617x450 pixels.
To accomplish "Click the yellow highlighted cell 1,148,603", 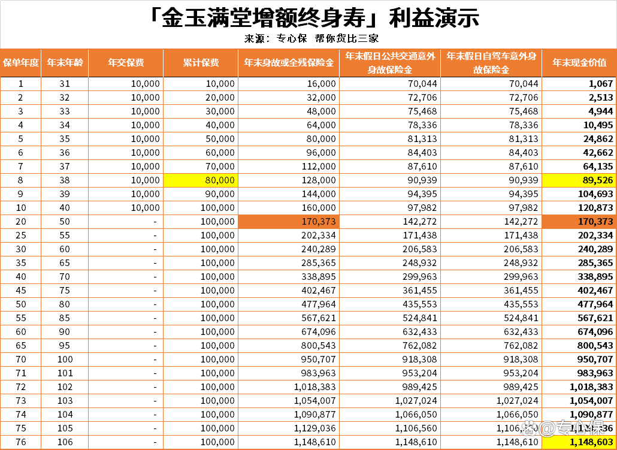I will point(579,442).
